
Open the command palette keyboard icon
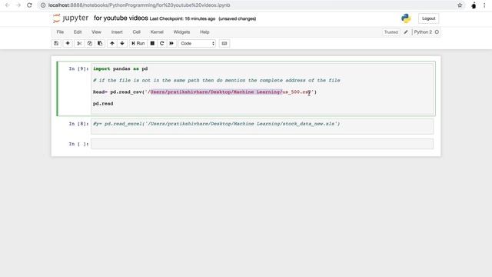[x=224, y=43]
